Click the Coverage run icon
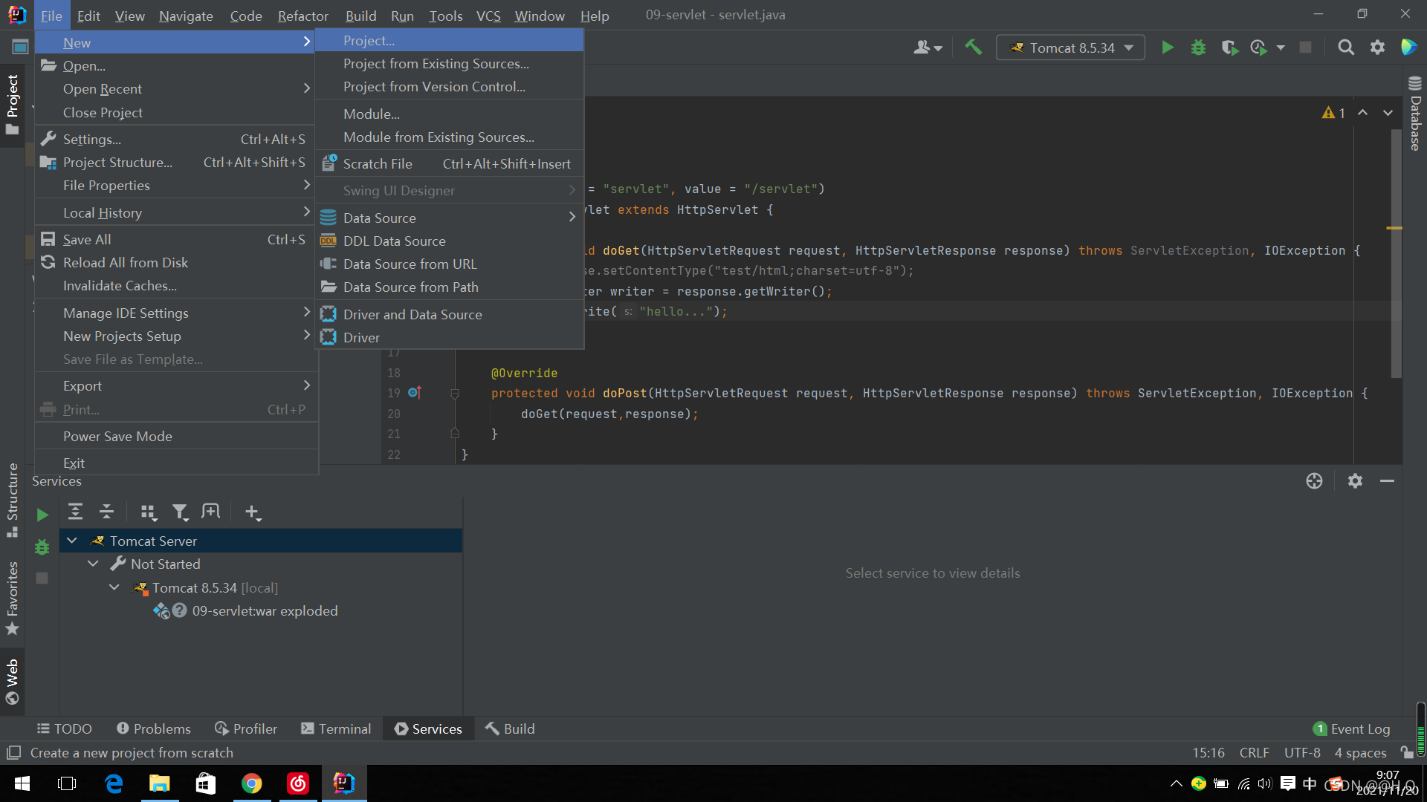The width and height of the screenshot is (1427, 802). pos(1228,47)
